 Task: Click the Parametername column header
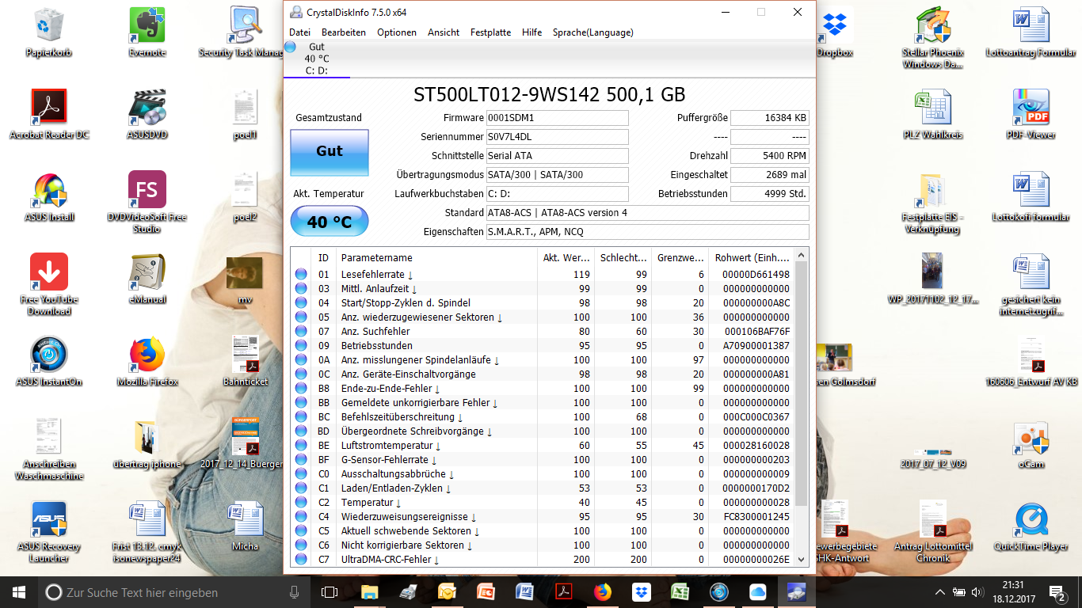coord(436,257)
